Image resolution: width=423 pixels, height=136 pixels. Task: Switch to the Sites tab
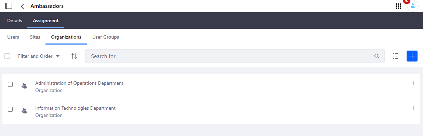[x=35, y=37]
